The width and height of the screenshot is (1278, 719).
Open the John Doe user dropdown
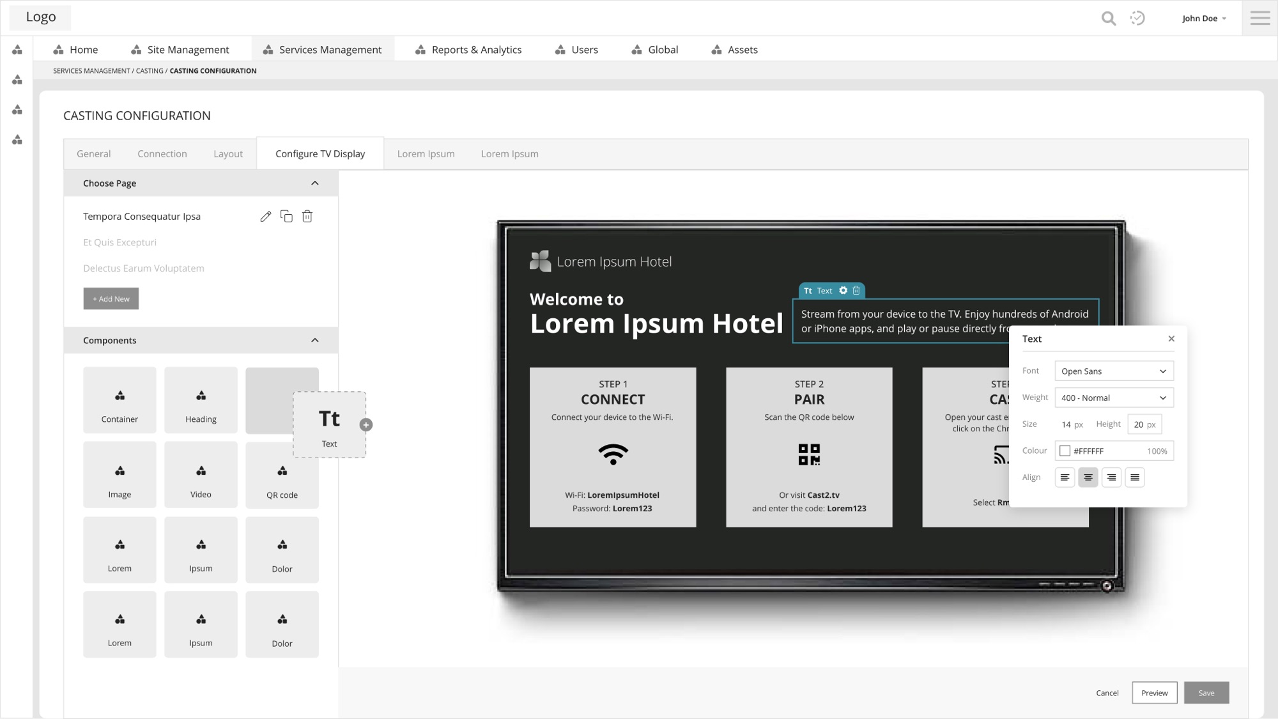tap(1204, 19)
